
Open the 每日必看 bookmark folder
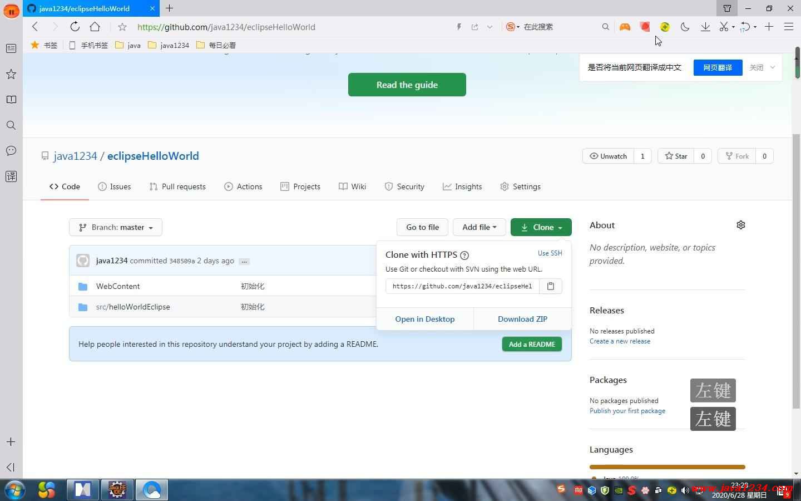[216, 45]
